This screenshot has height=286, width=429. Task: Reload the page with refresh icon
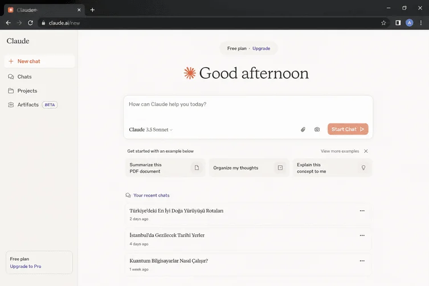(x=30, y=23)
